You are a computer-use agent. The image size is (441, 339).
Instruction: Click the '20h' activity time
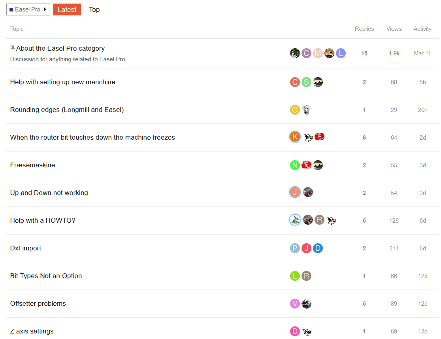point(422,110)
